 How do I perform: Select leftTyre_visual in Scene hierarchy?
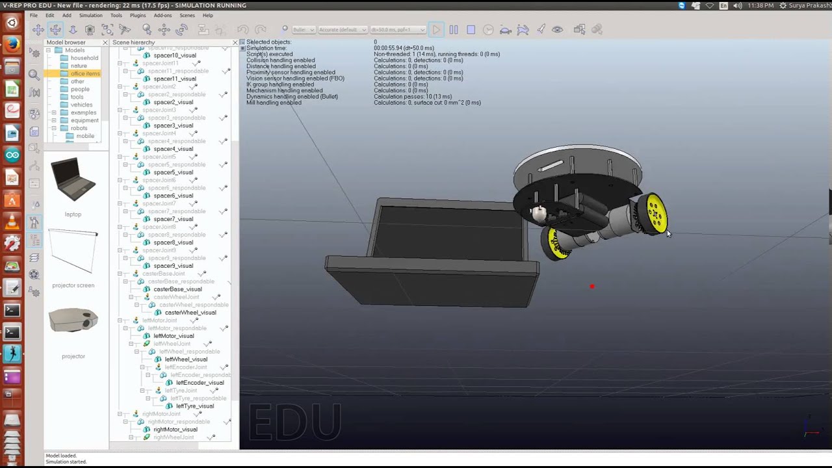coord(195,406)
